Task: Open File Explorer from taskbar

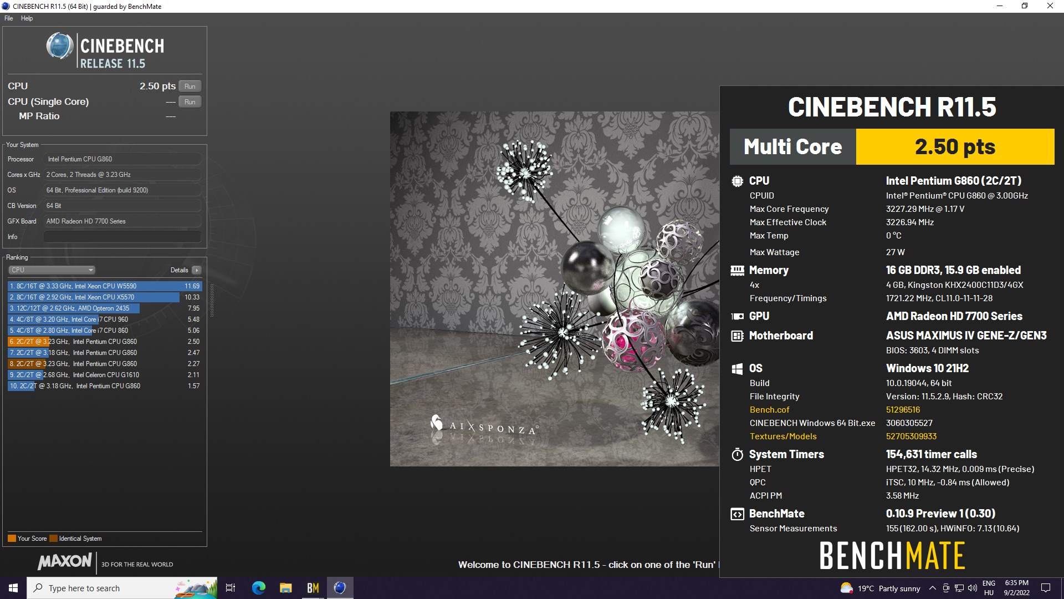Action: [285, 588]
